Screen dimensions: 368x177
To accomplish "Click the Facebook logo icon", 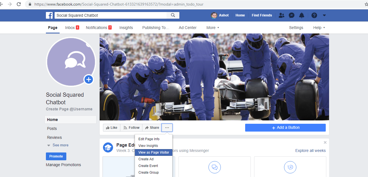I will coord(49,15).
